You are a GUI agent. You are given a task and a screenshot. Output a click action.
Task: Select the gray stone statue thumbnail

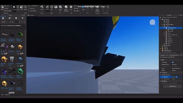tap(12, 59)
